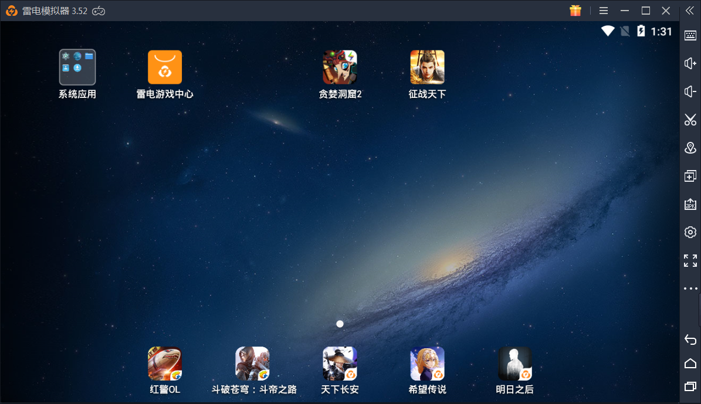The height and width of the screenshot is (404, 701).
Task: Open virtual location pin tool
Action: tap(690, 148)
